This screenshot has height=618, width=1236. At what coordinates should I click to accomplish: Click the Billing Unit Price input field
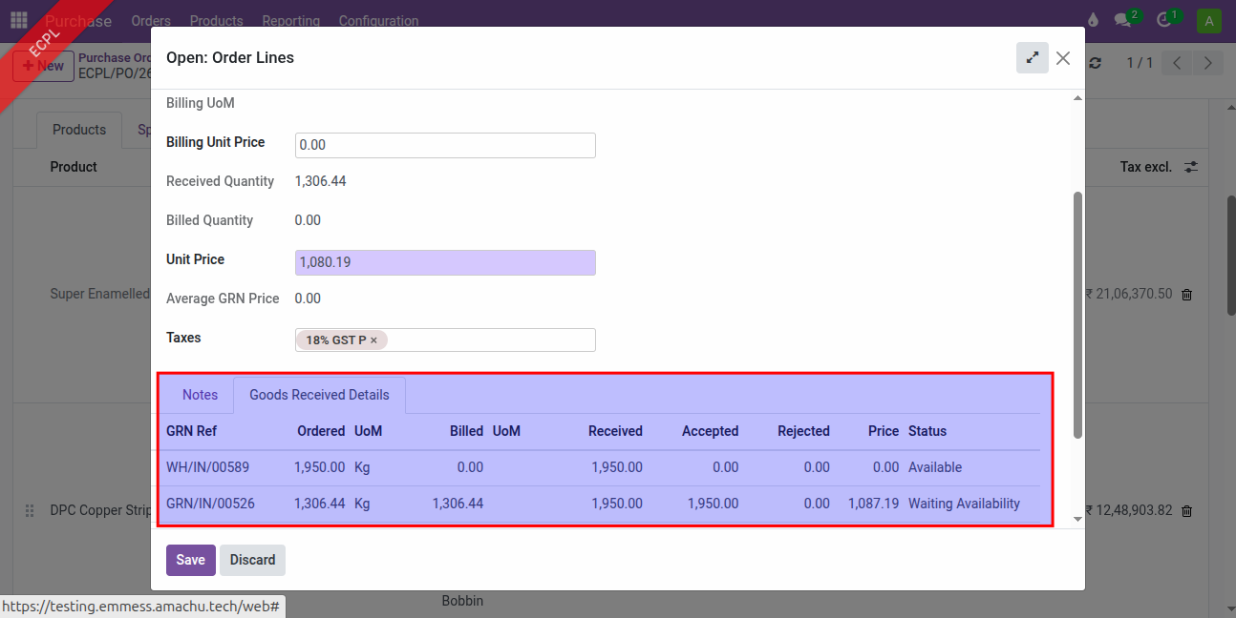click(445, 145)
